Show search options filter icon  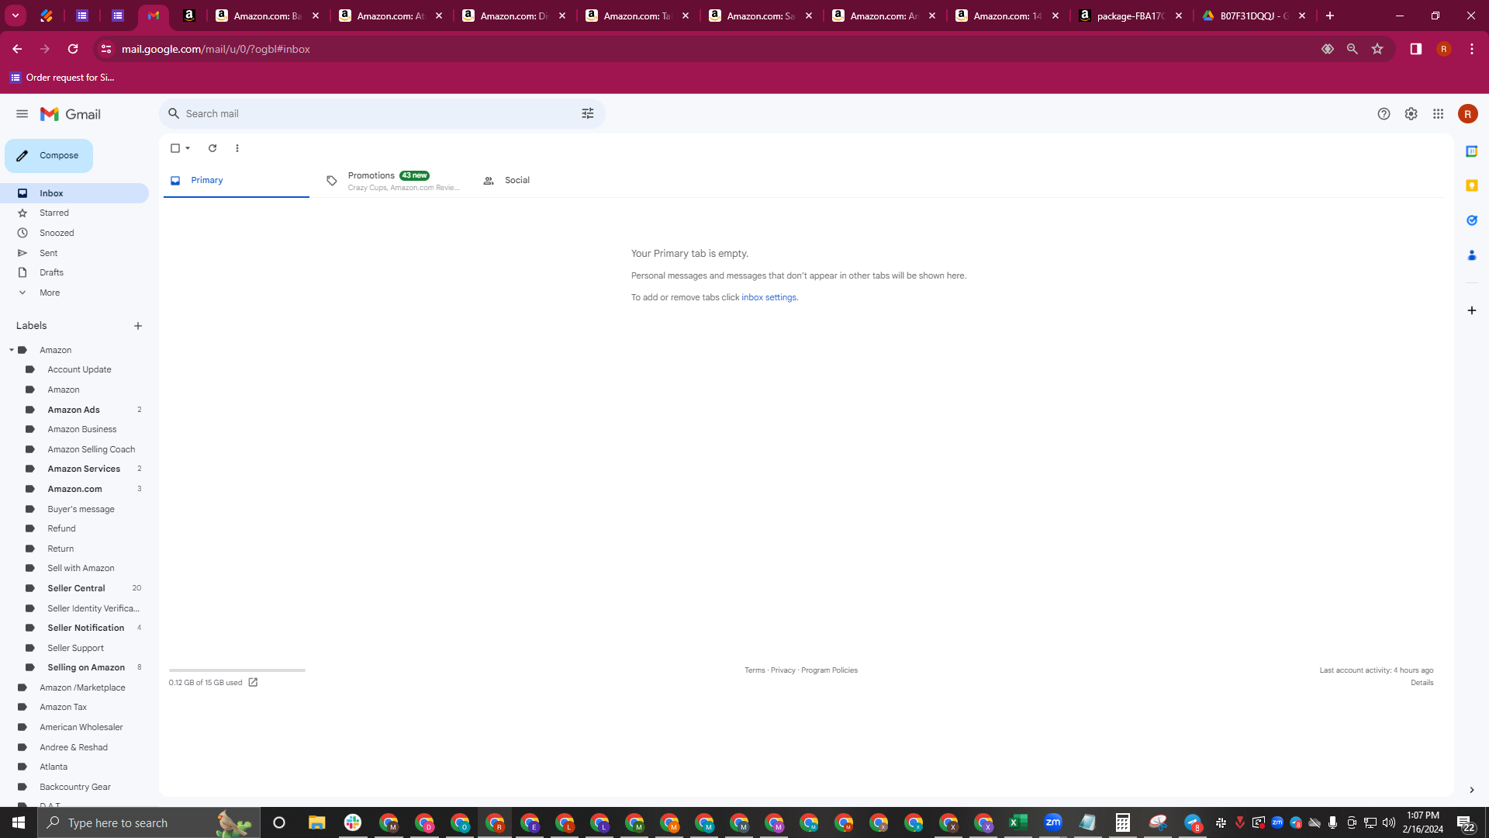click(x=588, y=114)
